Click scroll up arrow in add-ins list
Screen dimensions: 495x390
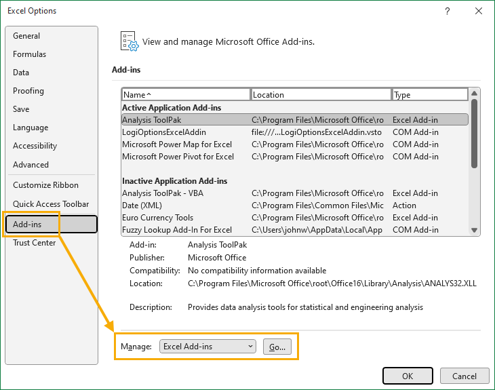pos(474,93)
